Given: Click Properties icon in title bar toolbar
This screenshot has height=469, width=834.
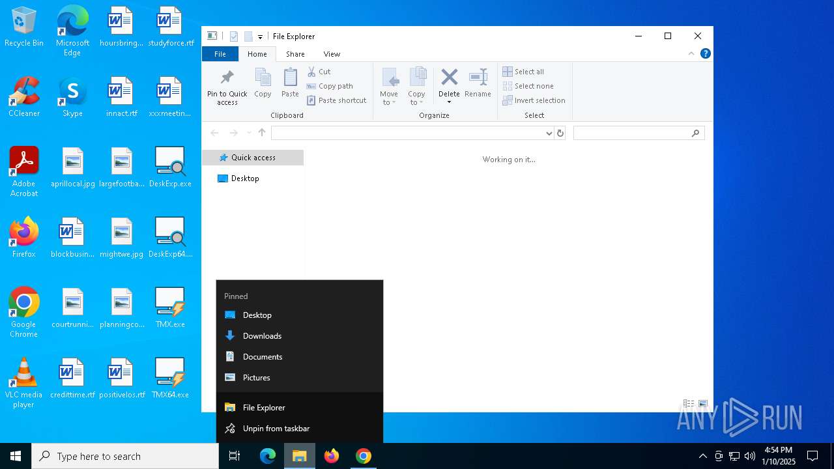Looking at the screenshot, I should tap(234, 36).
